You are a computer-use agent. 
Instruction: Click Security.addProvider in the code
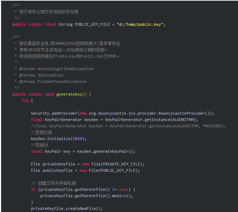[x=54, y=113]
